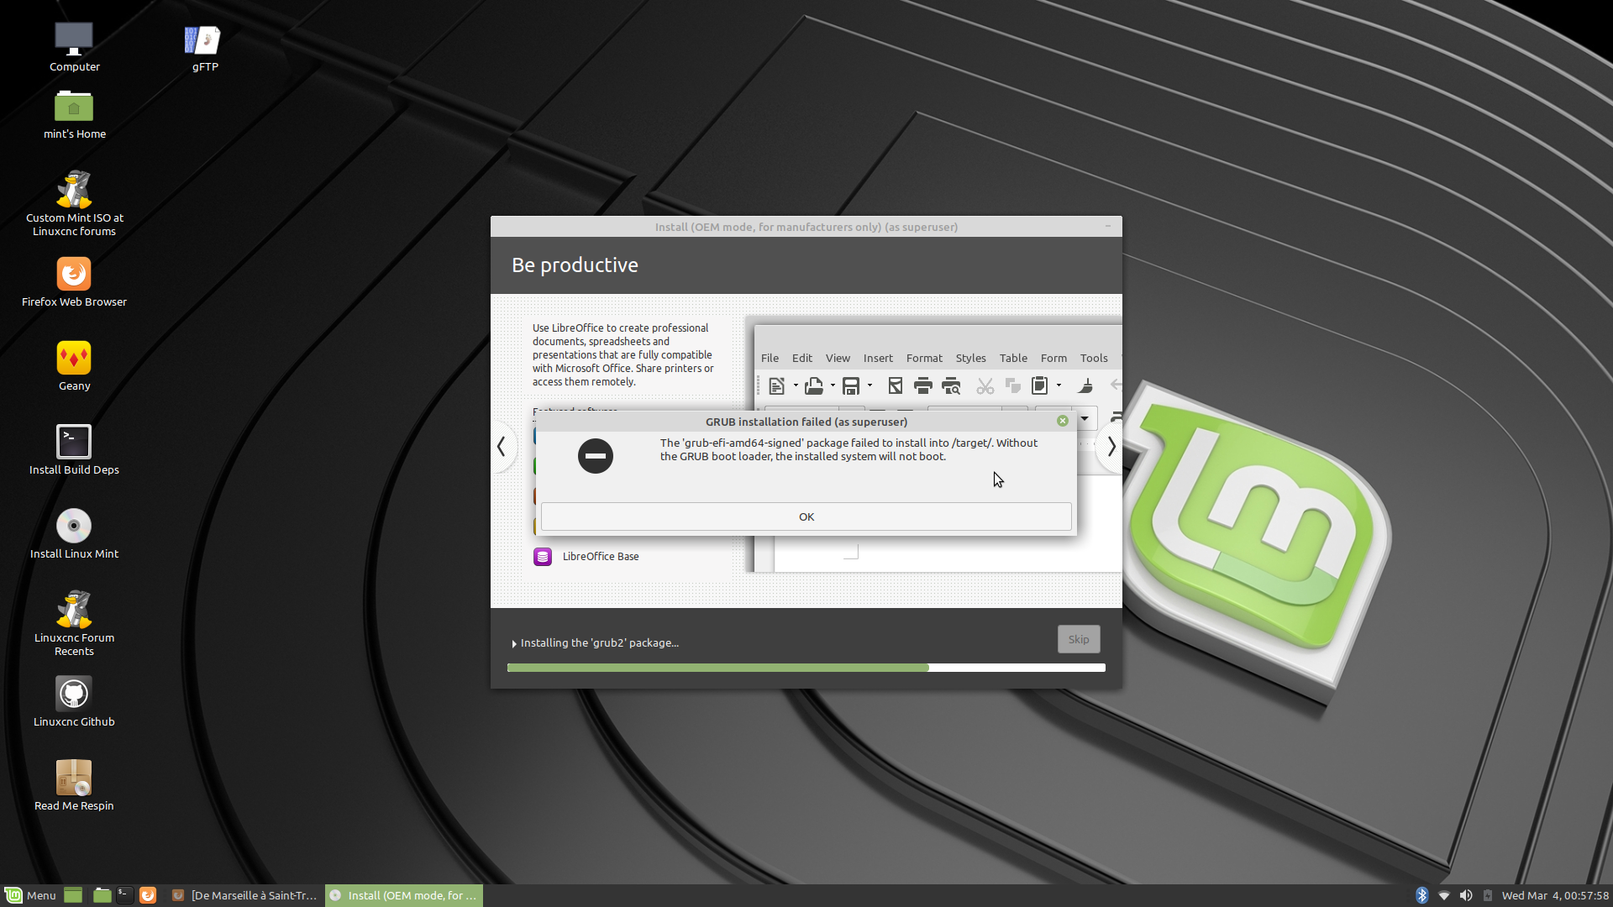
Task: Open the network tray applet
Action: tap(1444, 895)
